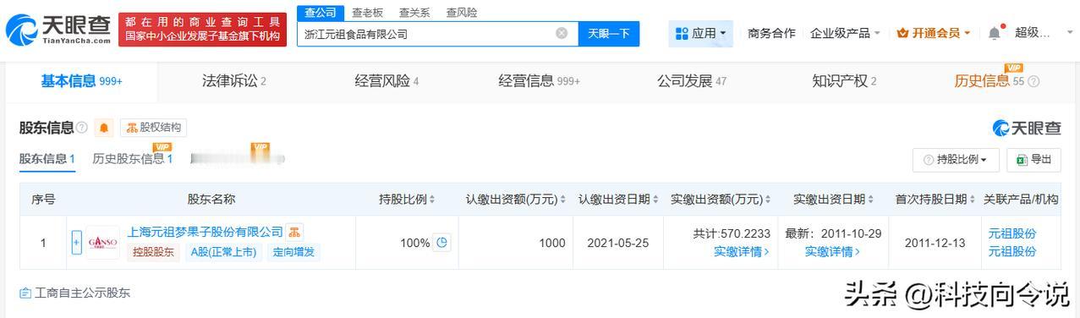Open the 法律诉讼 tab
This screenshot has width=1080, height=318.
point(234,81)
